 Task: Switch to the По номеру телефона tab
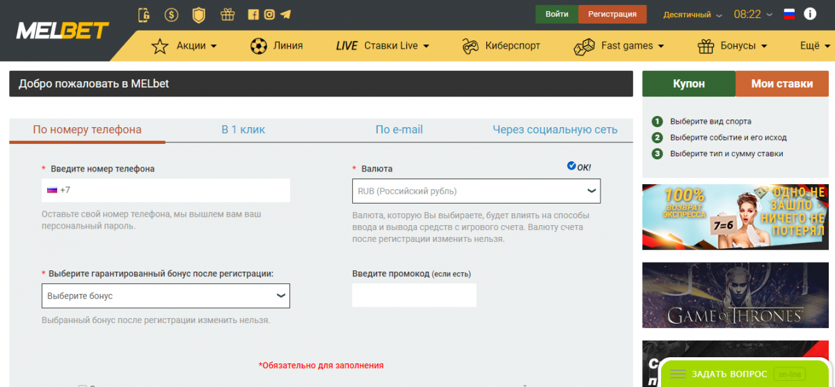coord(87,130)
